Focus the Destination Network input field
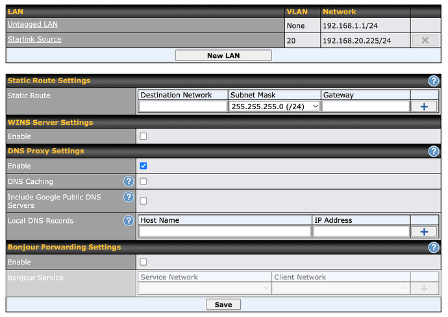448x317 pixels. click(182, 107)
